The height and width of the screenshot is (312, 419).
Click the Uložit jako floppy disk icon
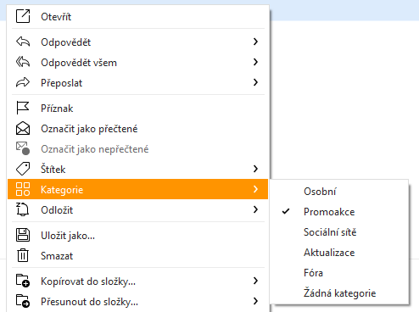pyautogui.click(x=23, y=235)
